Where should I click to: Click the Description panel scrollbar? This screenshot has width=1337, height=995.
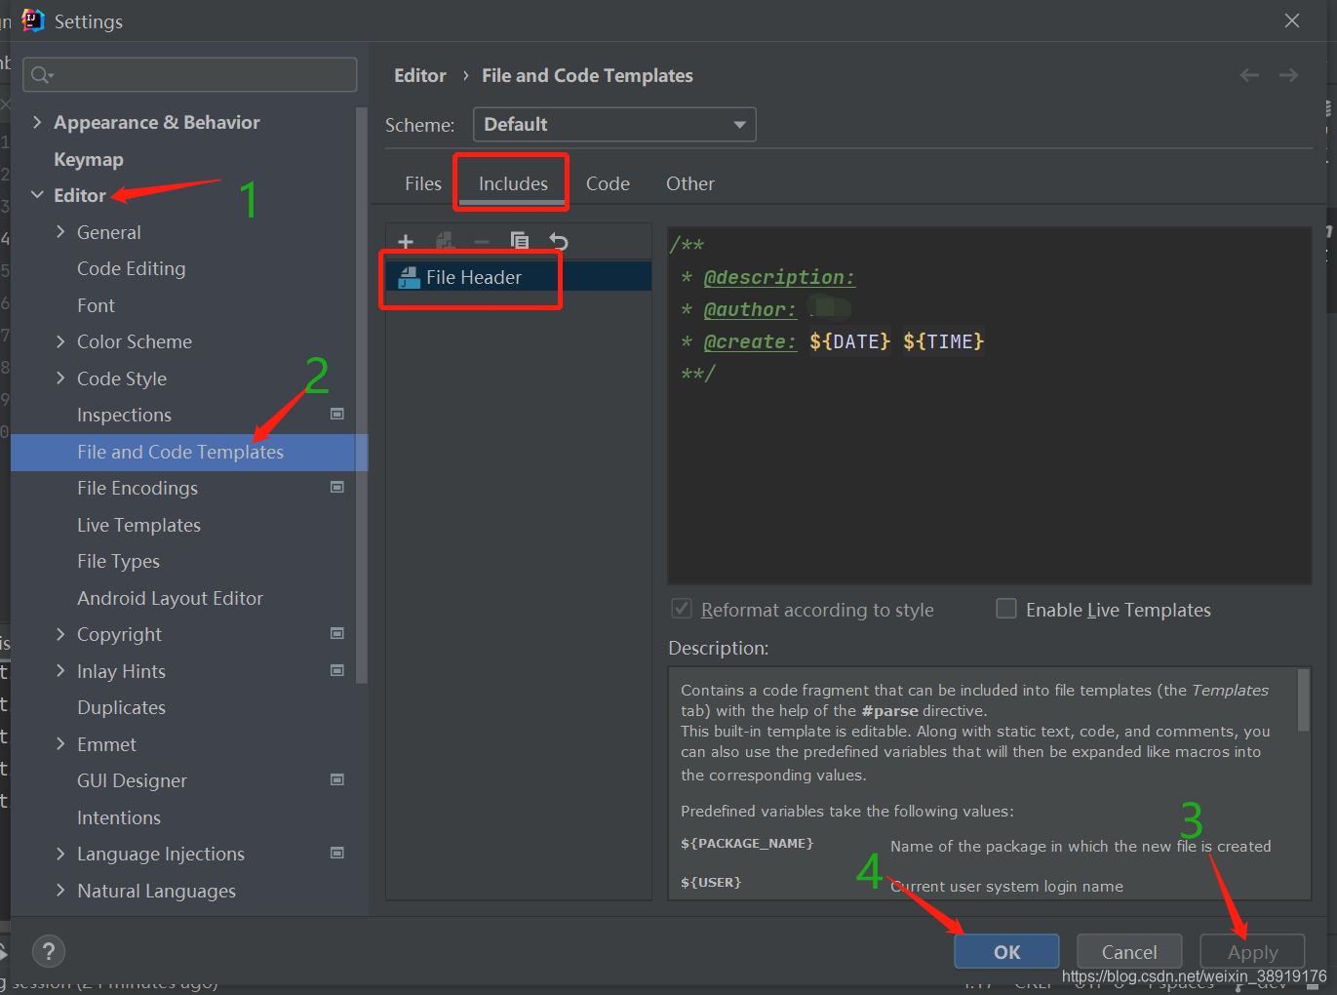tap(1303, 699)
